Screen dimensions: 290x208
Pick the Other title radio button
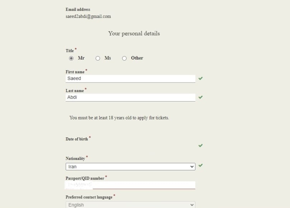click(124, 58)
